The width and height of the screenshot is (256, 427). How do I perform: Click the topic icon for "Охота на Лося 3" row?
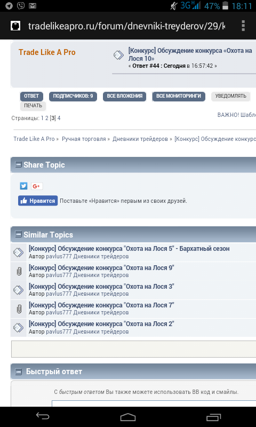click(19, 290)
